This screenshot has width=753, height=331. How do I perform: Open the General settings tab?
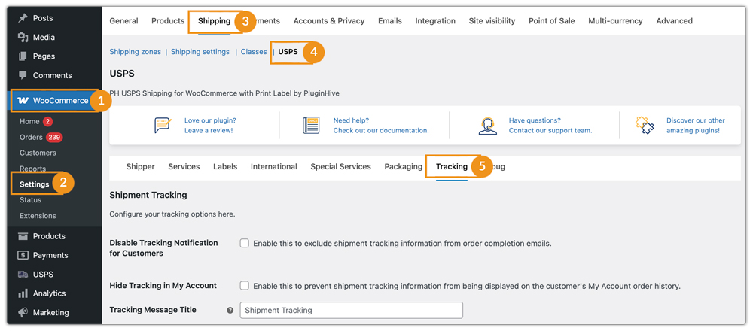(124, 20)
